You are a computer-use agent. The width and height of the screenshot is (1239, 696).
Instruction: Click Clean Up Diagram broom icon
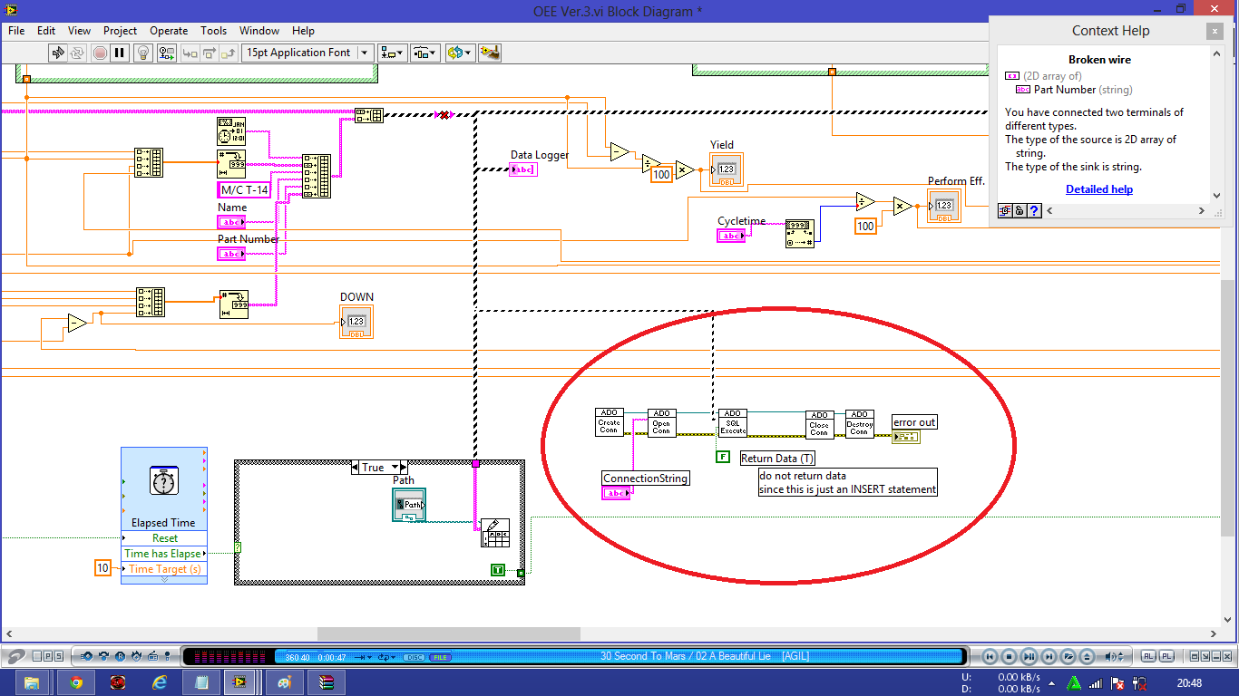click(x=490, y=53)
